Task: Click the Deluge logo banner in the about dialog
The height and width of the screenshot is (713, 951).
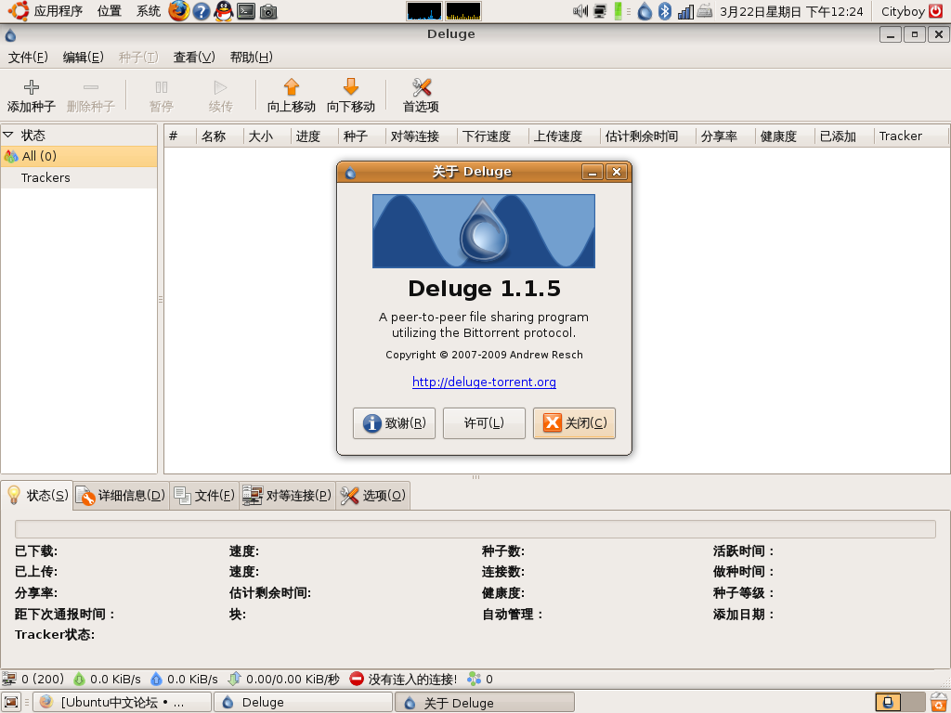Action: 483,231
